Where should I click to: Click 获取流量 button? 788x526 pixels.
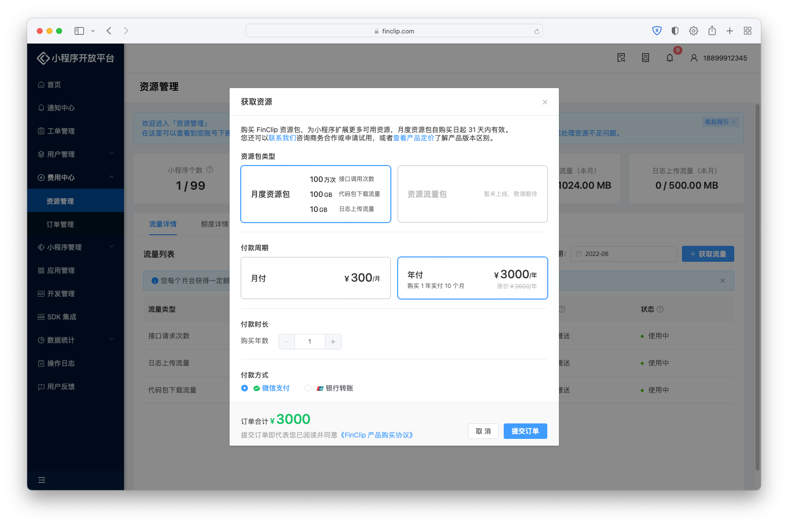pyautogui.click(x=708, y=254)
